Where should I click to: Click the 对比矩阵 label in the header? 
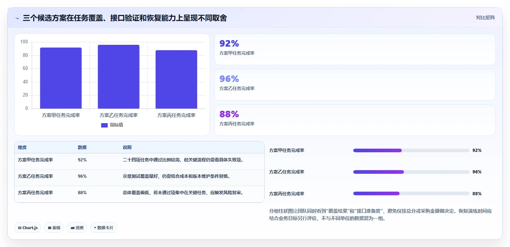485,17
